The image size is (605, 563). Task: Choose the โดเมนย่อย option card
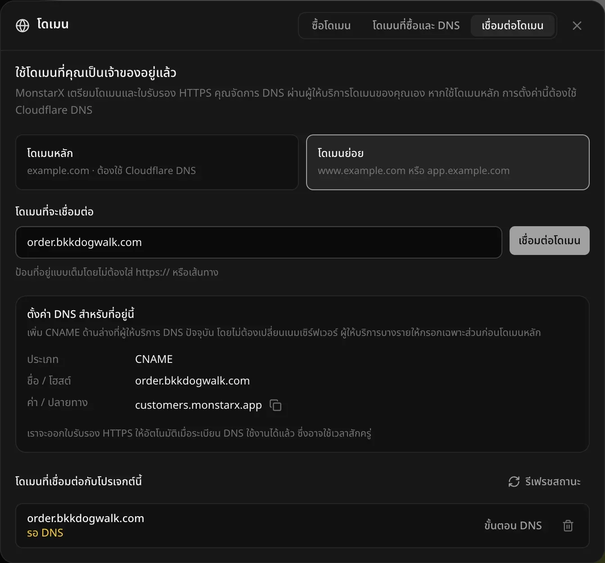click(448, 162)
